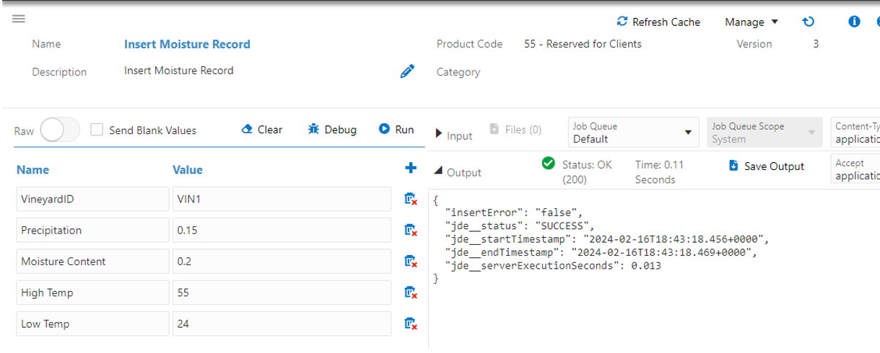Clear the input values
Screen dimensions: 880x353
(x=261, y=130)
